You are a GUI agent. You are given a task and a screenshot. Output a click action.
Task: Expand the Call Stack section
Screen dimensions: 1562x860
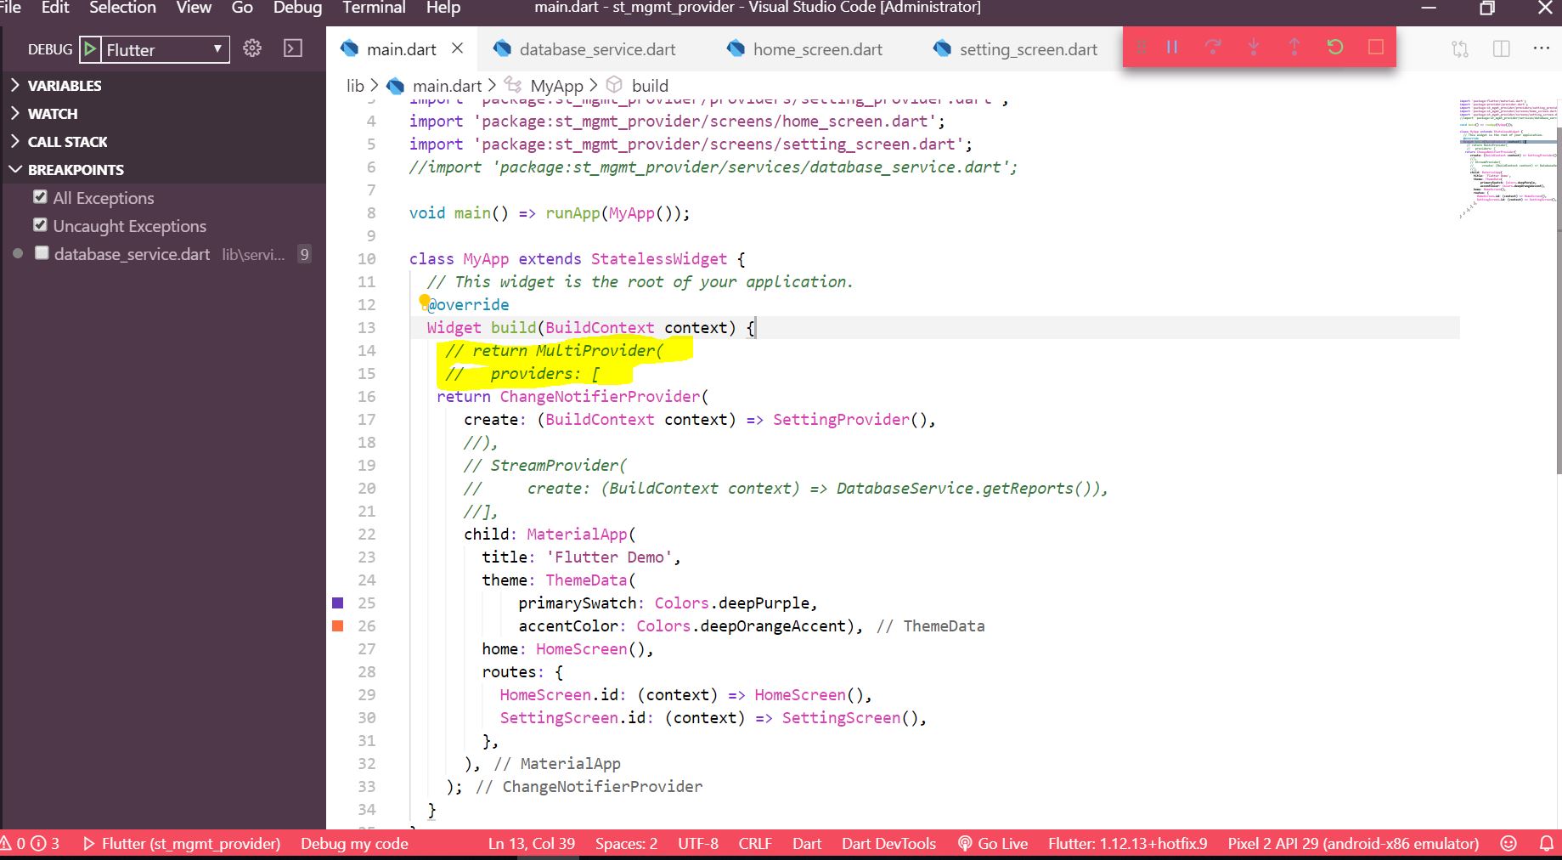[x=67, y=141]
